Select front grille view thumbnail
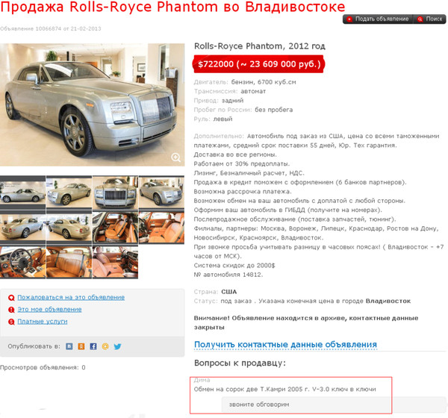 115,193
